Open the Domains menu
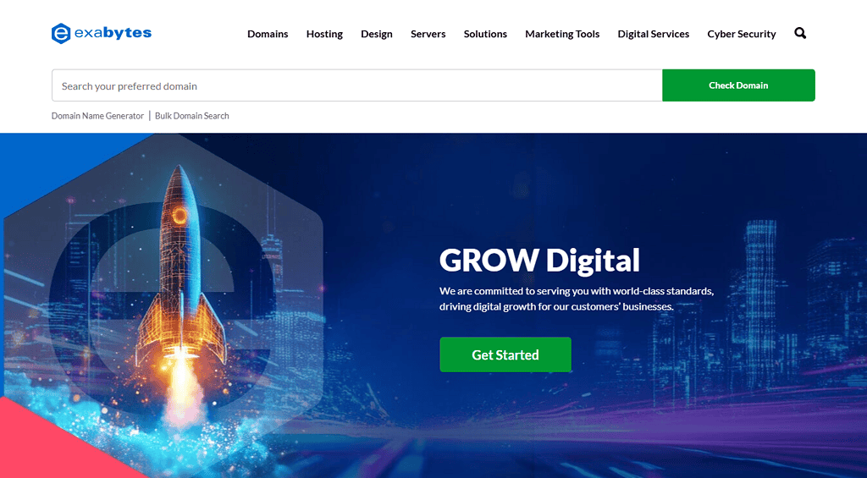The height and width of the screenshot is (478, 867). (268, 34)
